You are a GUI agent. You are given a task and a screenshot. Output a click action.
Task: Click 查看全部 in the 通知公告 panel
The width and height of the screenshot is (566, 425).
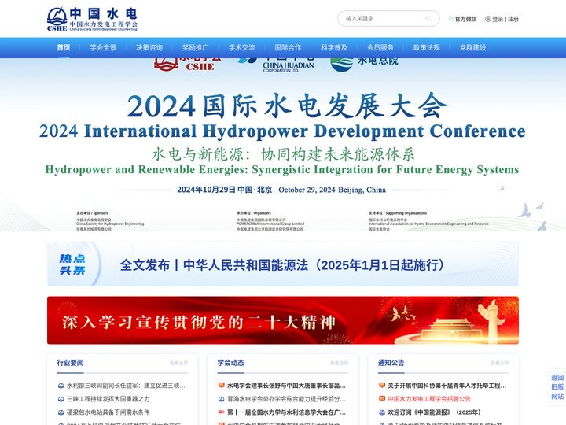coord(500,363)
